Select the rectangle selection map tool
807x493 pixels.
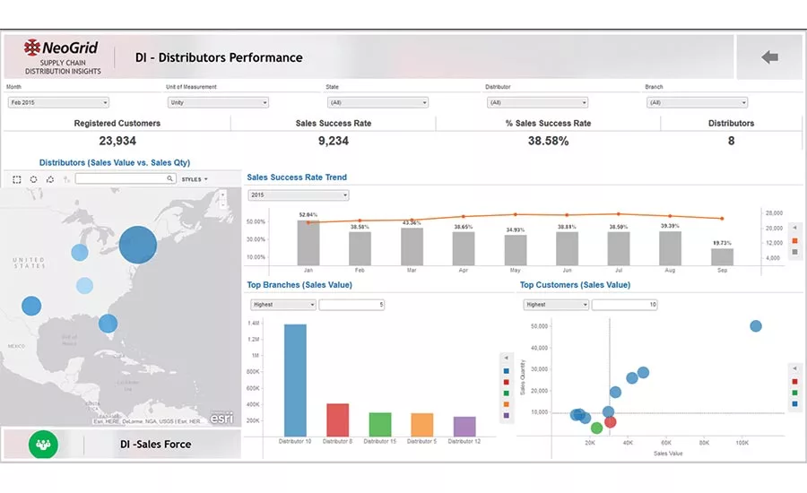tap(17, 179)
